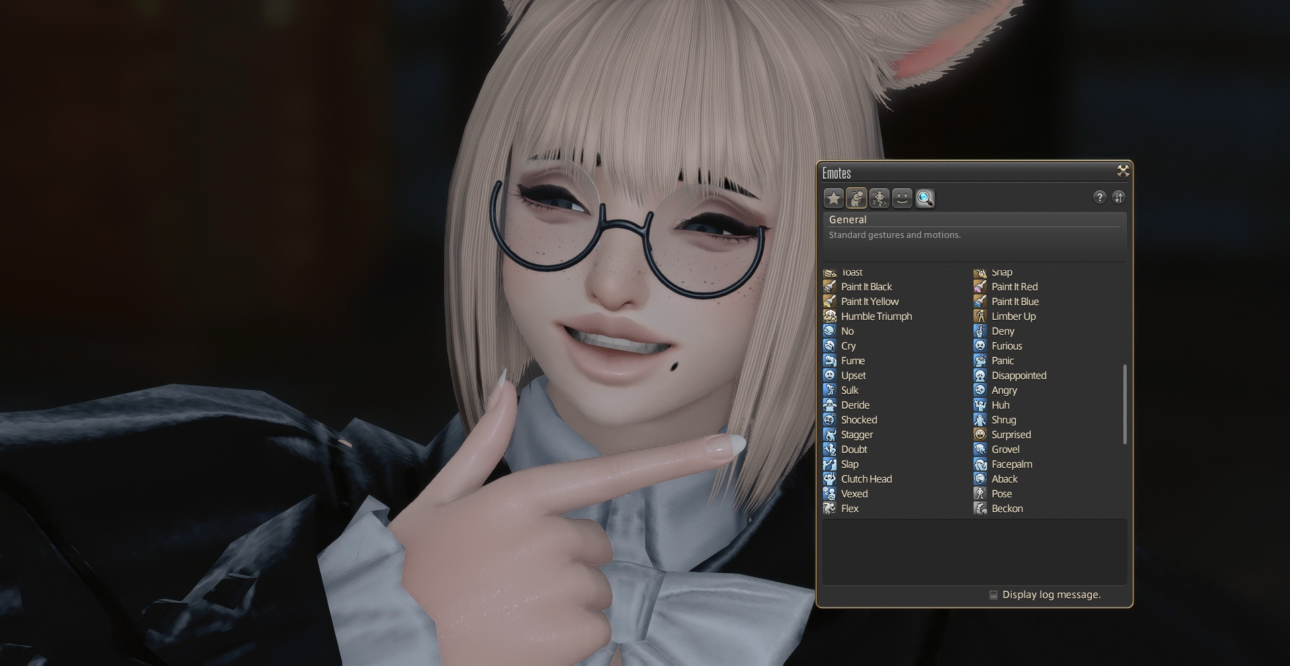This screenshot has width=1290, height=666.
Task: Perform the Facepalm emote
Action: click(x=1011, y=464)
